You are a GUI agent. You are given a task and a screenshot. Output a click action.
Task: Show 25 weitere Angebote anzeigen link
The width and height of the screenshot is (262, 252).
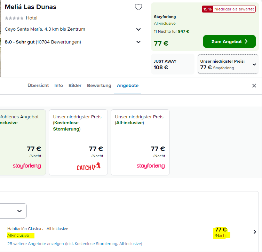(36, 244)
